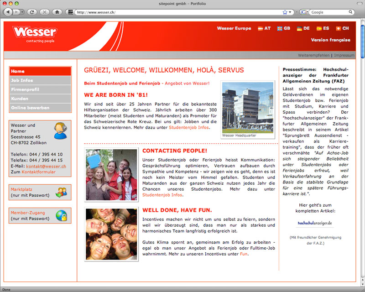Open the back/forward history dropdown arrow

click(x=22, y=12)
